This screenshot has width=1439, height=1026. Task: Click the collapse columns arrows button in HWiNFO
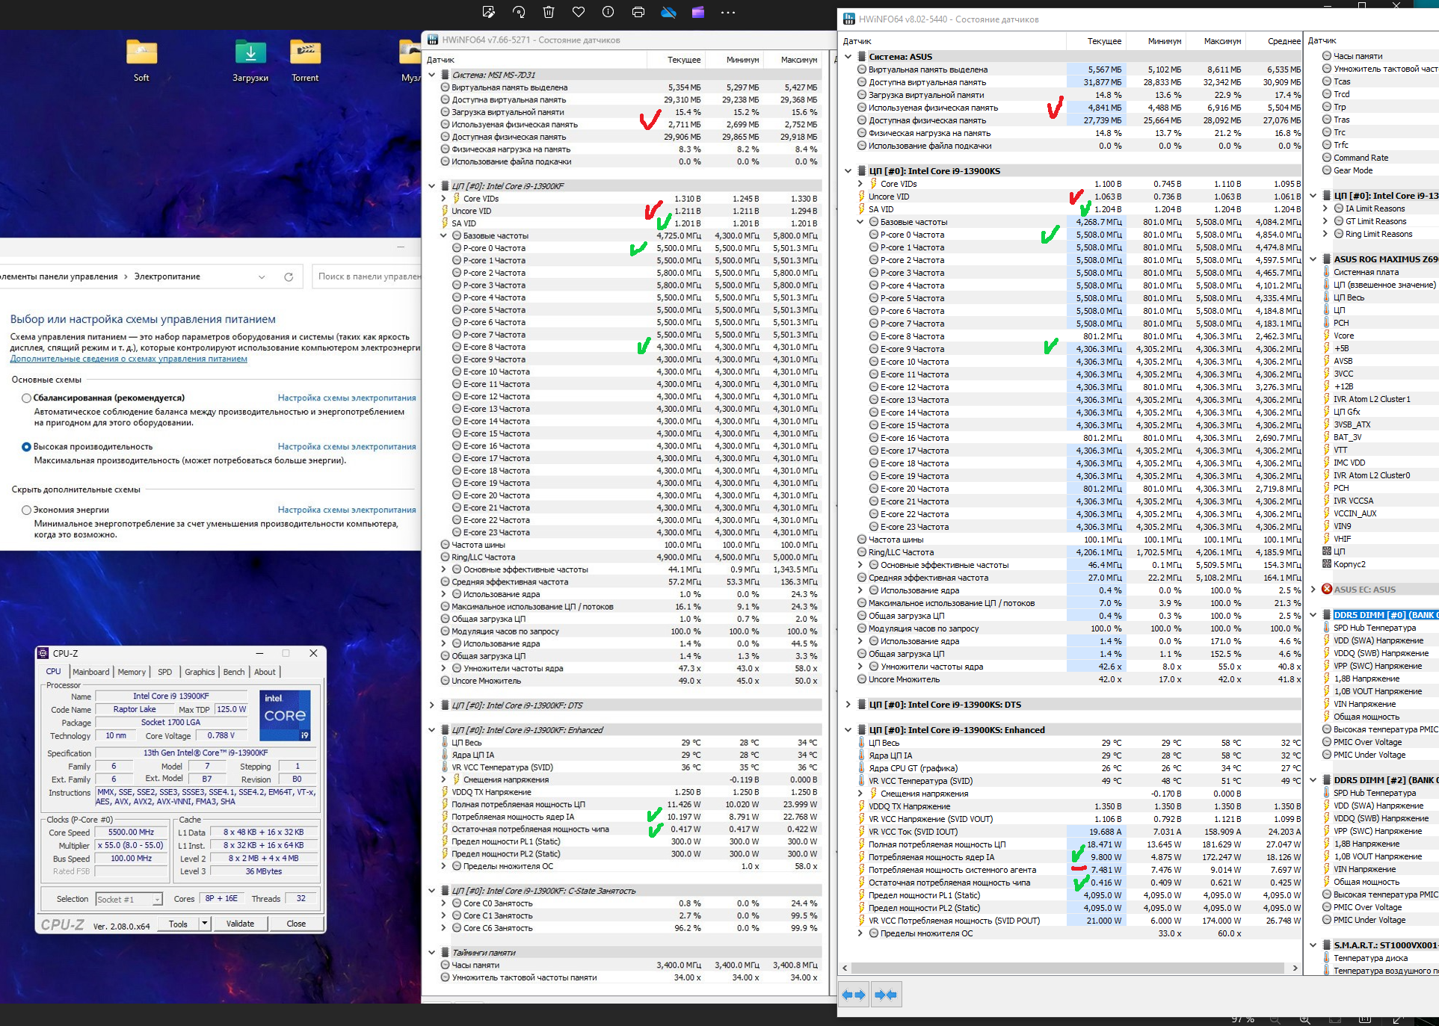[x=886, y=995]
